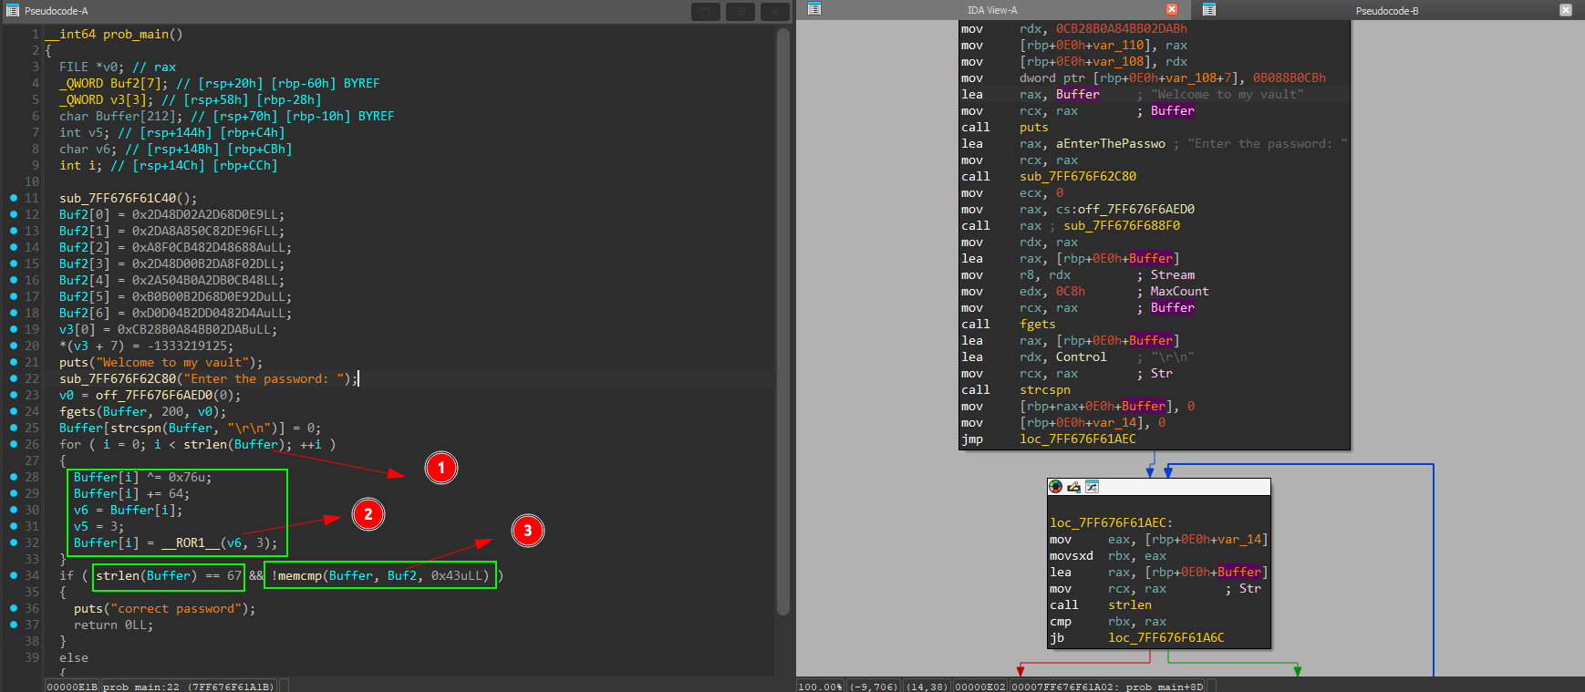Image resolution: width=1585 pixels, height=692 pixels.
Task: Click the blue gutter dot on line 21
Action: coord(14,362)
